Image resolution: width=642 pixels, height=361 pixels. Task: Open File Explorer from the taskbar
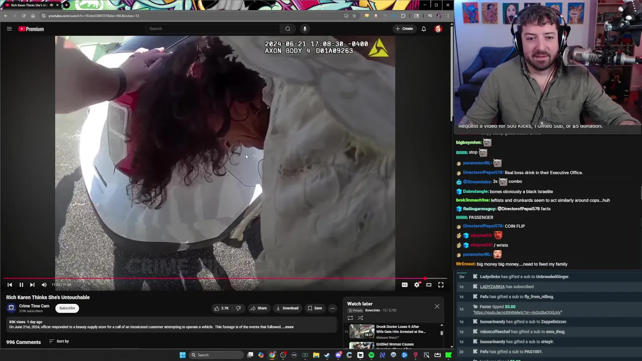[x=316, y=355]
